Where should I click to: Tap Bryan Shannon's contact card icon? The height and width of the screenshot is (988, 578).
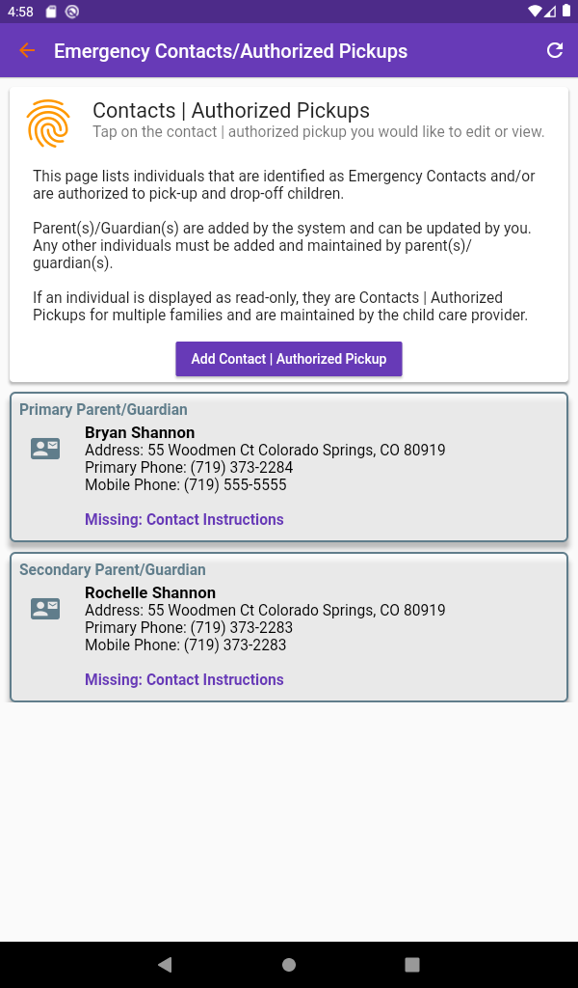click(45, 448)
